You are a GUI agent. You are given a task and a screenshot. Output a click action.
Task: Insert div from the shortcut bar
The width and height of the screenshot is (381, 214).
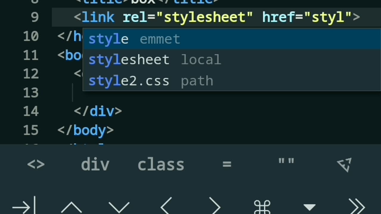click(x=95, y=164)
